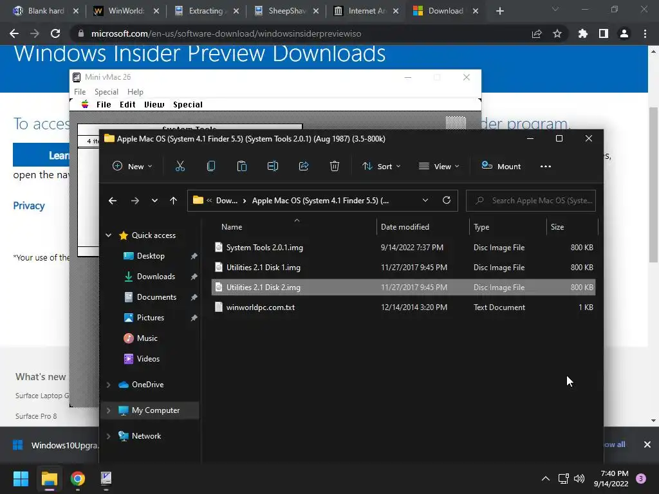Click the Search Apple Mac OS field
The width and height of the screenshot is (659, 494).
coord(531,201)
